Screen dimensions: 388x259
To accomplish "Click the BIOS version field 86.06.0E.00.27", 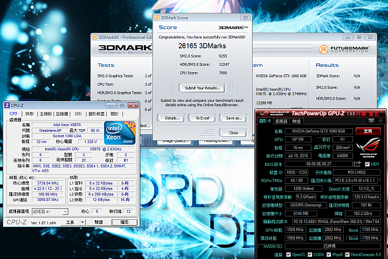I will pyautogui.click(x=318, y=164).
